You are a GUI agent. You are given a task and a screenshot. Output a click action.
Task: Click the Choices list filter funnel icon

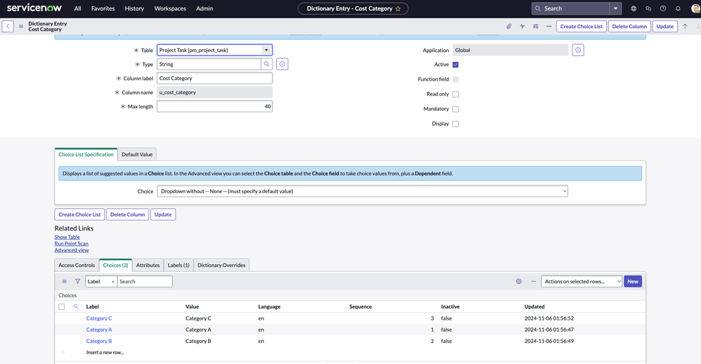pos(77,281)
